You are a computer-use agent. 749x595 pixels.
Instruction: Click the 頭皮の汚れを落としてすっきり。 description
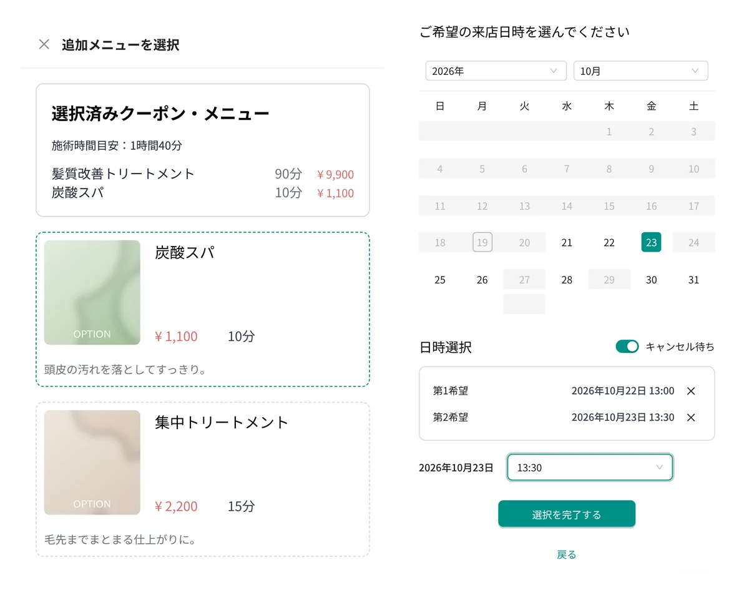coord(125,370)
